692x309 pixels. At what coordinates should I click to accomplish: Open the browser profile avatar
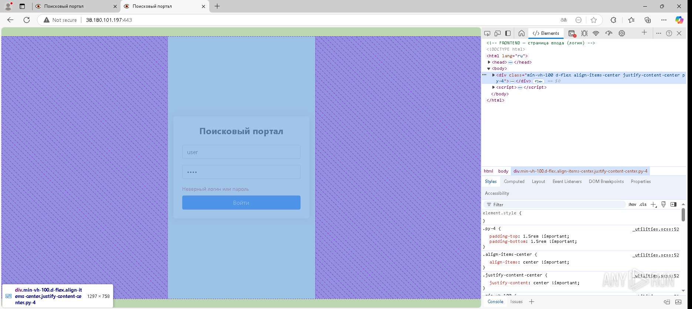click(x=9, y=6)
